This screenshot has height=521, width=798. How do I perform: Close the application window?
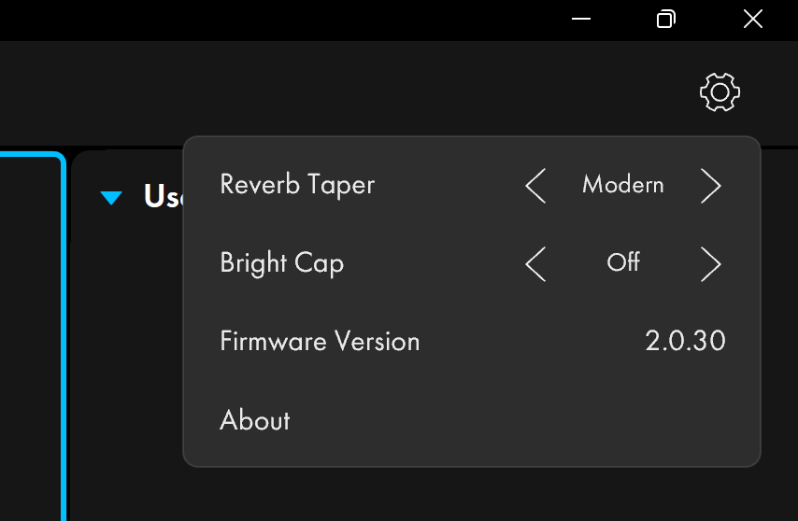(753, 20)
